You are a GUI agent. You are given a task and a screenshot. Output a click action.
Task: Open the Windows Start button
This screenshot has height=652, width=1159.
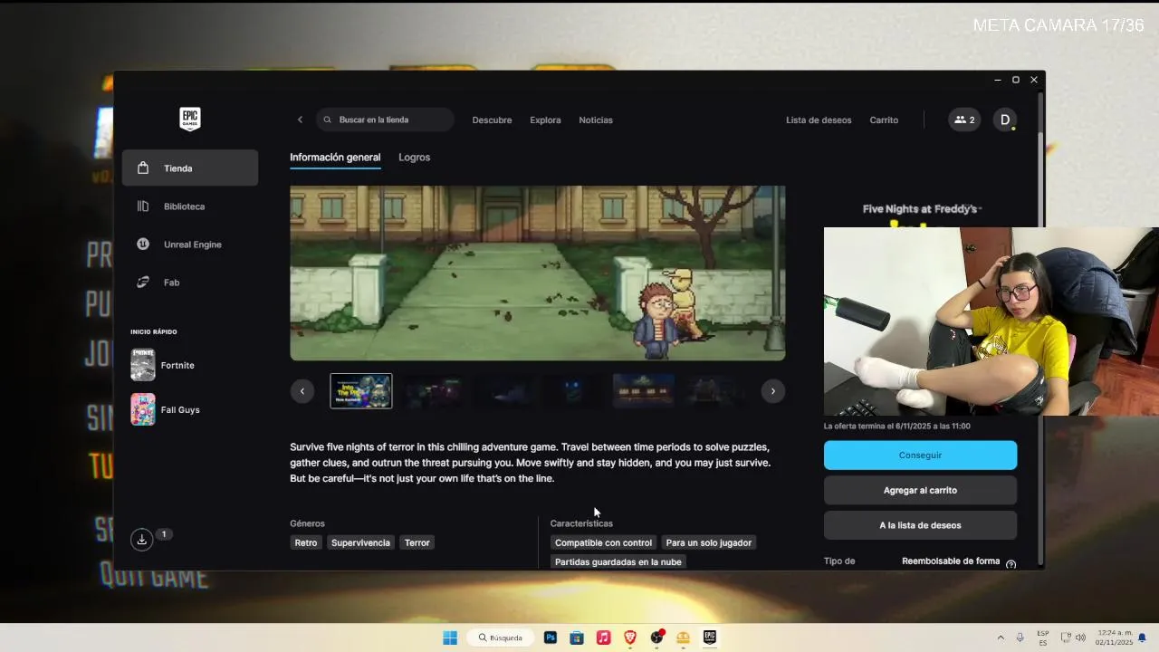(x=450, y=638)
